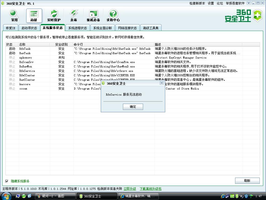Select the ccosm service row
Viewport: 266px width, 200px height.
[133, 89]
